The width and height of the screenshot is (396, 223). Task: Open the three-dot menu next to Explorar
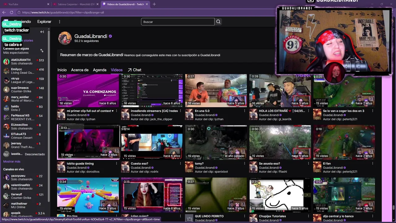click(x=59, y=22)
